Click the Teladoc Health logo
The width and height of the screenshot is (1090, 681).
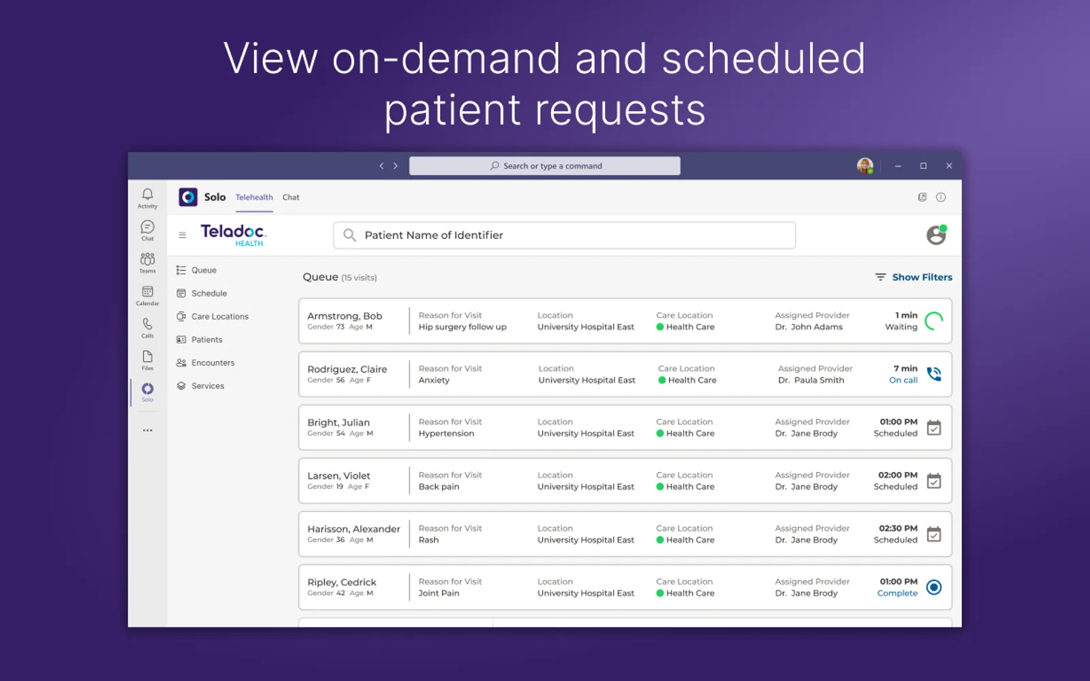tap(233, 235)
